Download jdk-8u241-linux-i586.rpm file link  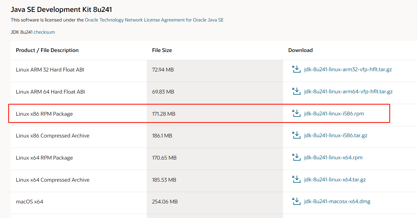pyautogui.click(x=334, y=114)
